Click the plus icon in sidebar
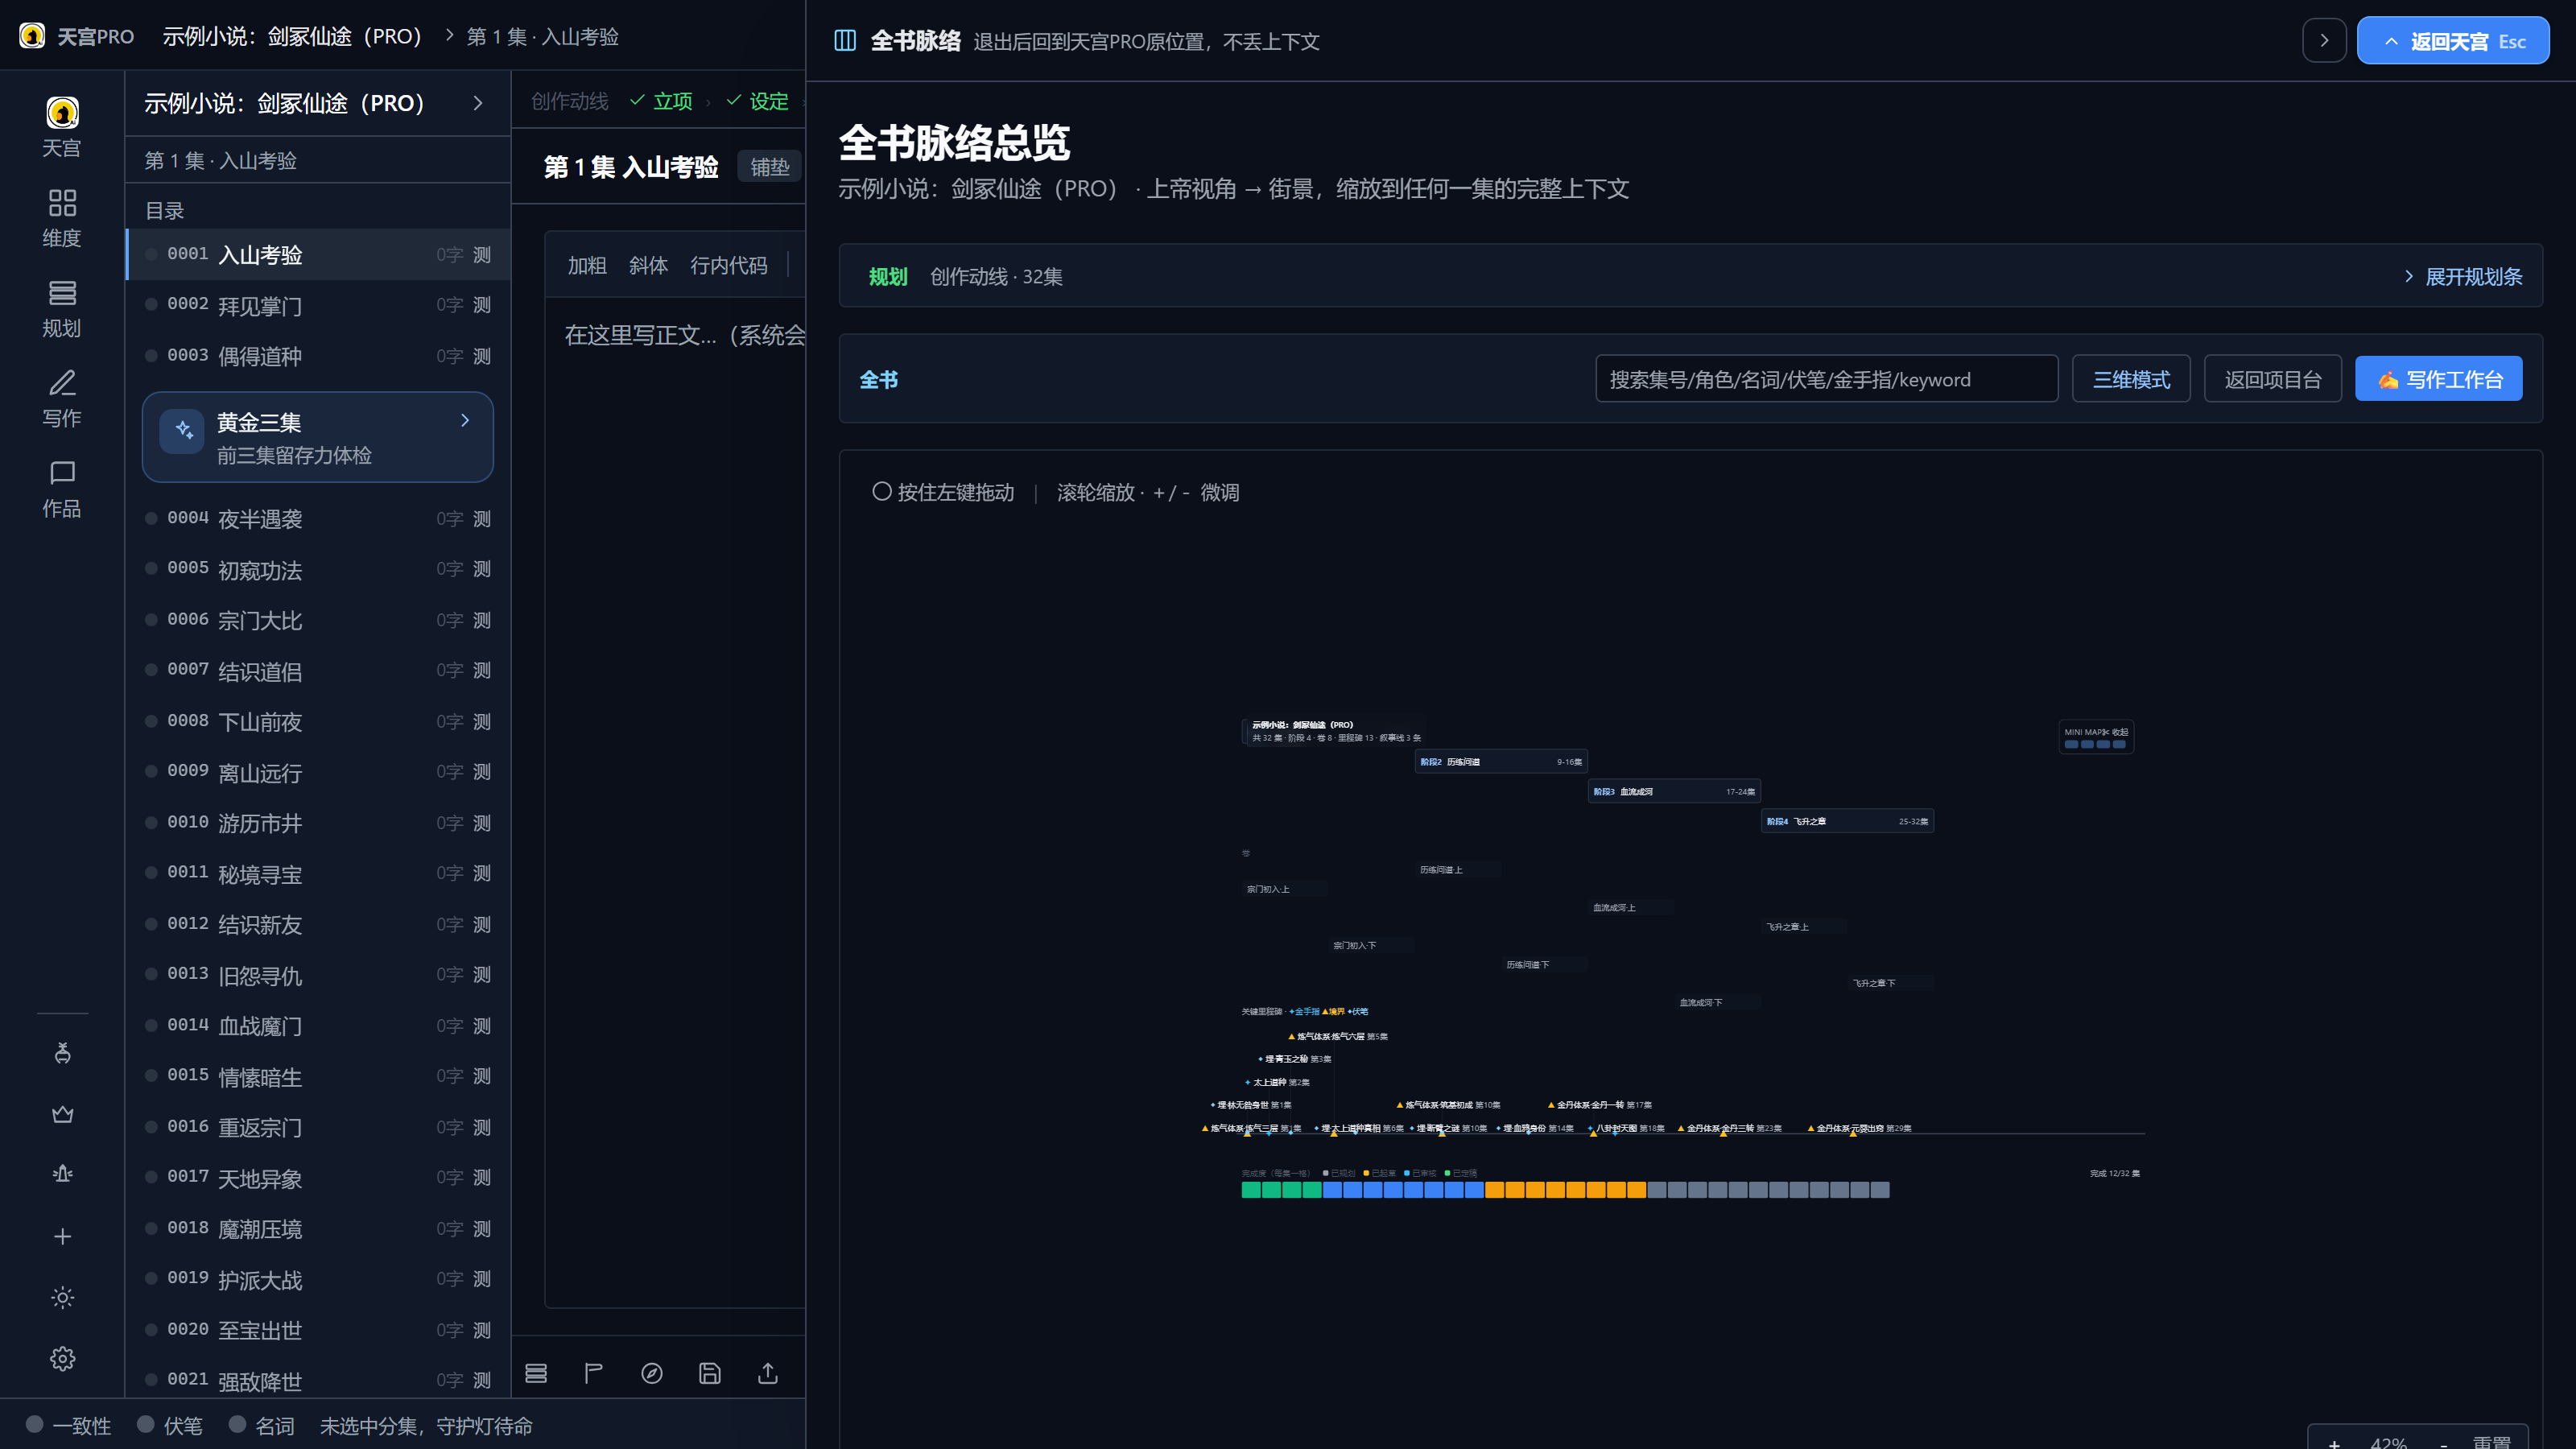This screenshot has width=2576, height=1449. [62, 1237]
